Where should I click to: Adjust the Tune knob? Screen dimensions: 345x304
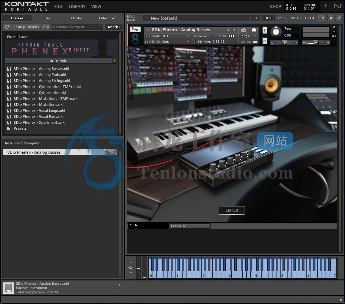[x=276, y=32]
